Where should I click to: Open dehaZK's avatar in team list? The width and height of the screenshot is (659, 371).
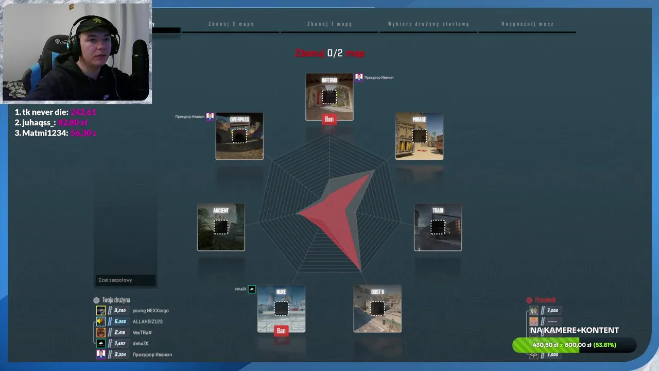click(101, 343)
